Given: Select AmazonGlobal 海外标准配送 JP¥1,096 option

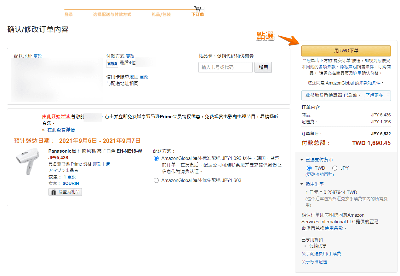Looking at the screenshot, I should 156,158.
